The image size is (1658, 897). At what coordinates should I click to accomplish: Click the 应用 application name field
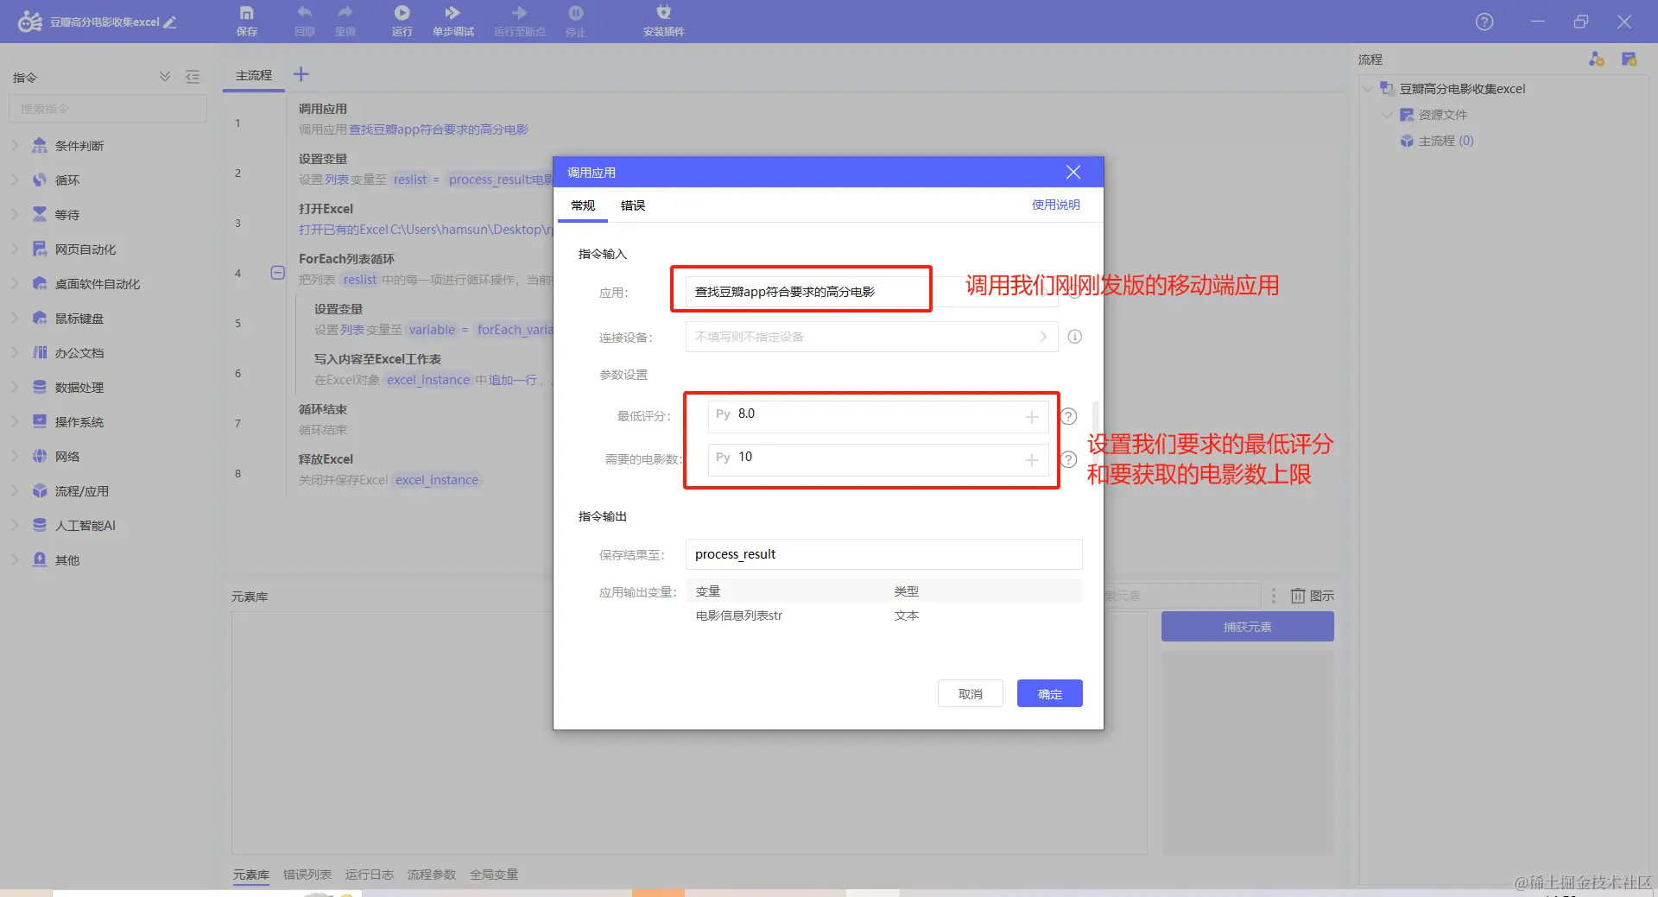point(872,292)
